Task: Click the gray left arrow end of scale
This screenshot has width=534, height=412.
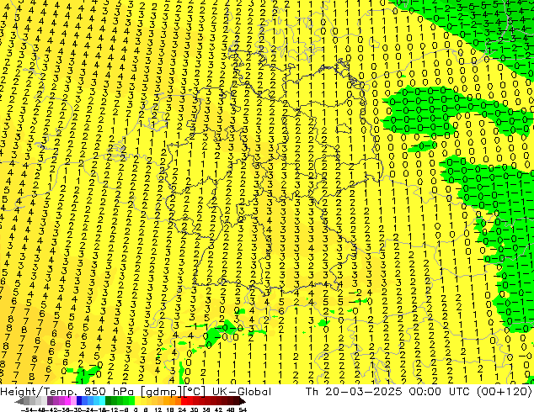Action: click(x=19, y=401)
